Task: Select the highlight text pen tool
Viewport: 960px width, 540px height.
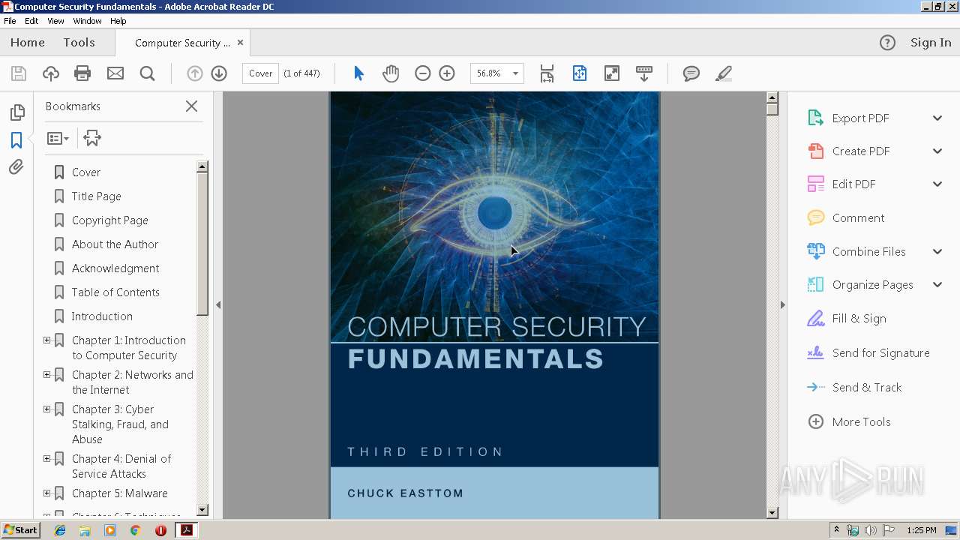Action: pyautogui.click(x=724, y=73)
